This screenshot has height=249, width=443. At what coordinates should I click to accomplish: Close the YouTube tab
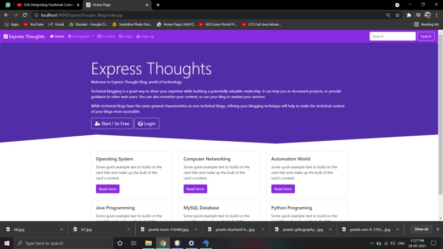point(78,5)
